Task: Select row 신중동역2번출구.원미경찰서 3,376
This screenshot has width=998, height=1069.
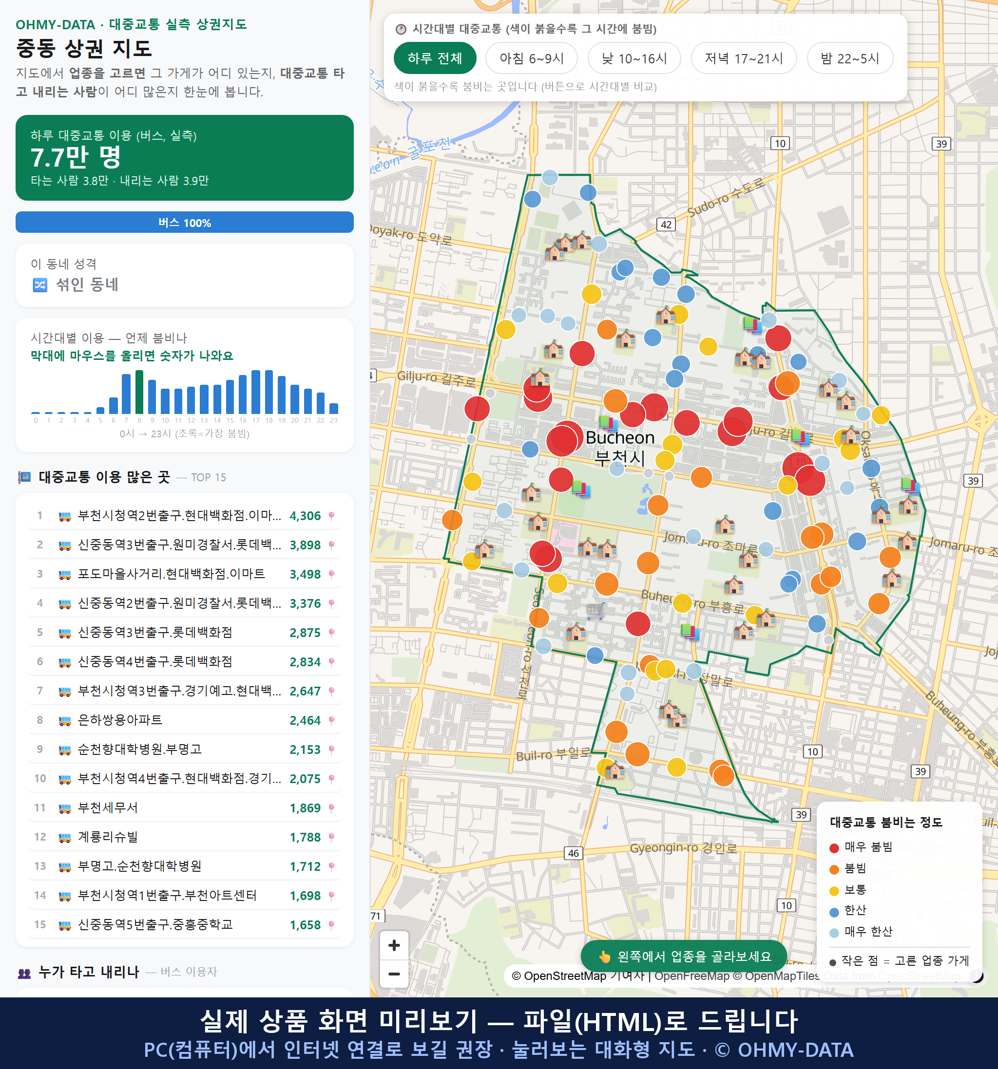Action: (185, 603)
